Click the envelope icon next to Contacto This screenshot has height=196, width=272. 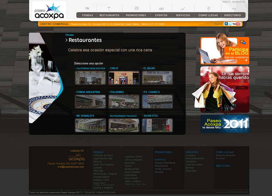coord(243,2)
